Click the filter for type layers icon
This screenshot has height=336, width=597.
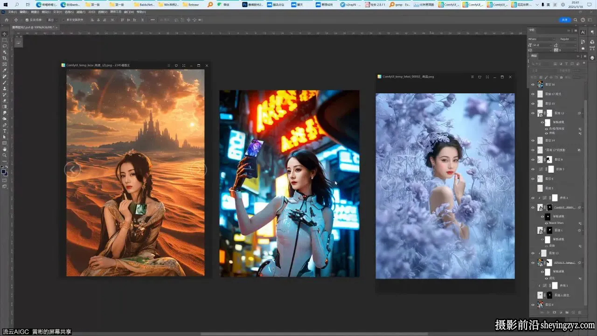coord(566,64)
